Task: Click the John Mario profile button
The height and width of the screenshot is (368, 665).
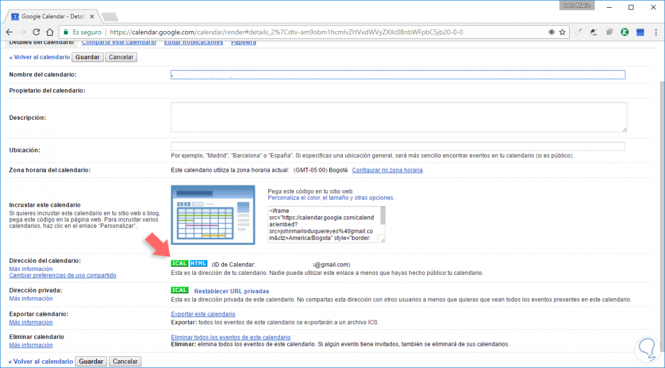Action: click(576, 5)
